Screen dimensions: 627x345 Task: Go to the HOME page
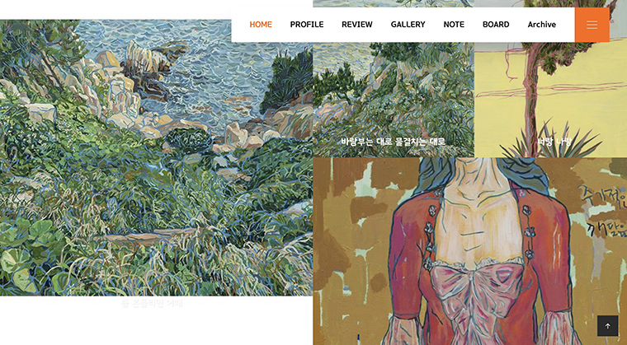pyautogui.click(x=261, y=25)
